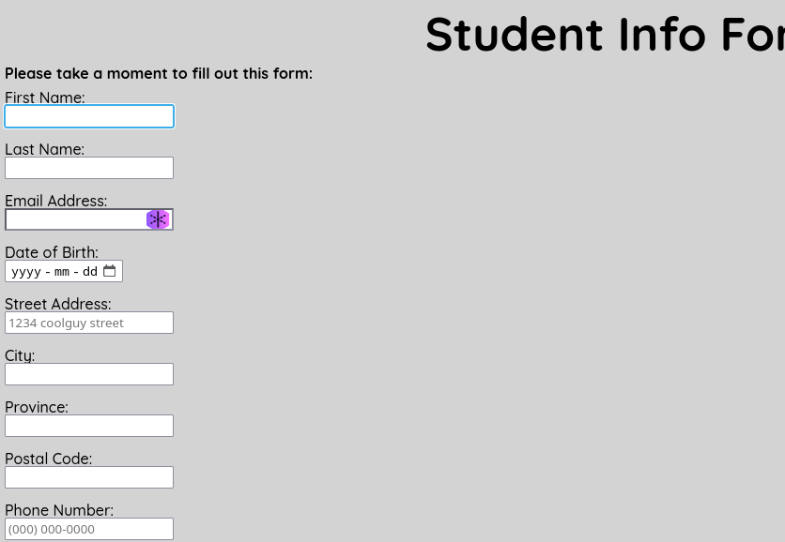Click into the Province text field

click(89, 426)
